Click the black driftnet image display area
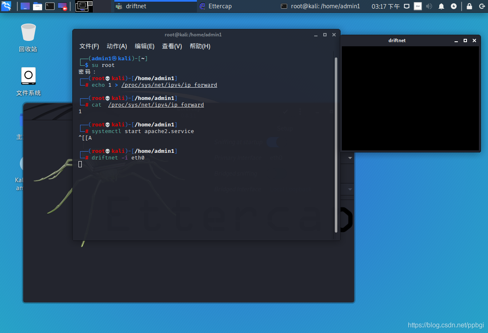Screen dimensions: 488x333 point(410,98)
